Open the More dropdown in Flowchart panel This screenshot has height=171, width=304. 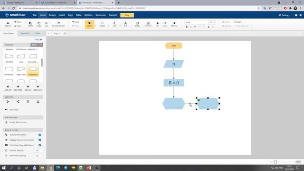click(x=37, y=45)
